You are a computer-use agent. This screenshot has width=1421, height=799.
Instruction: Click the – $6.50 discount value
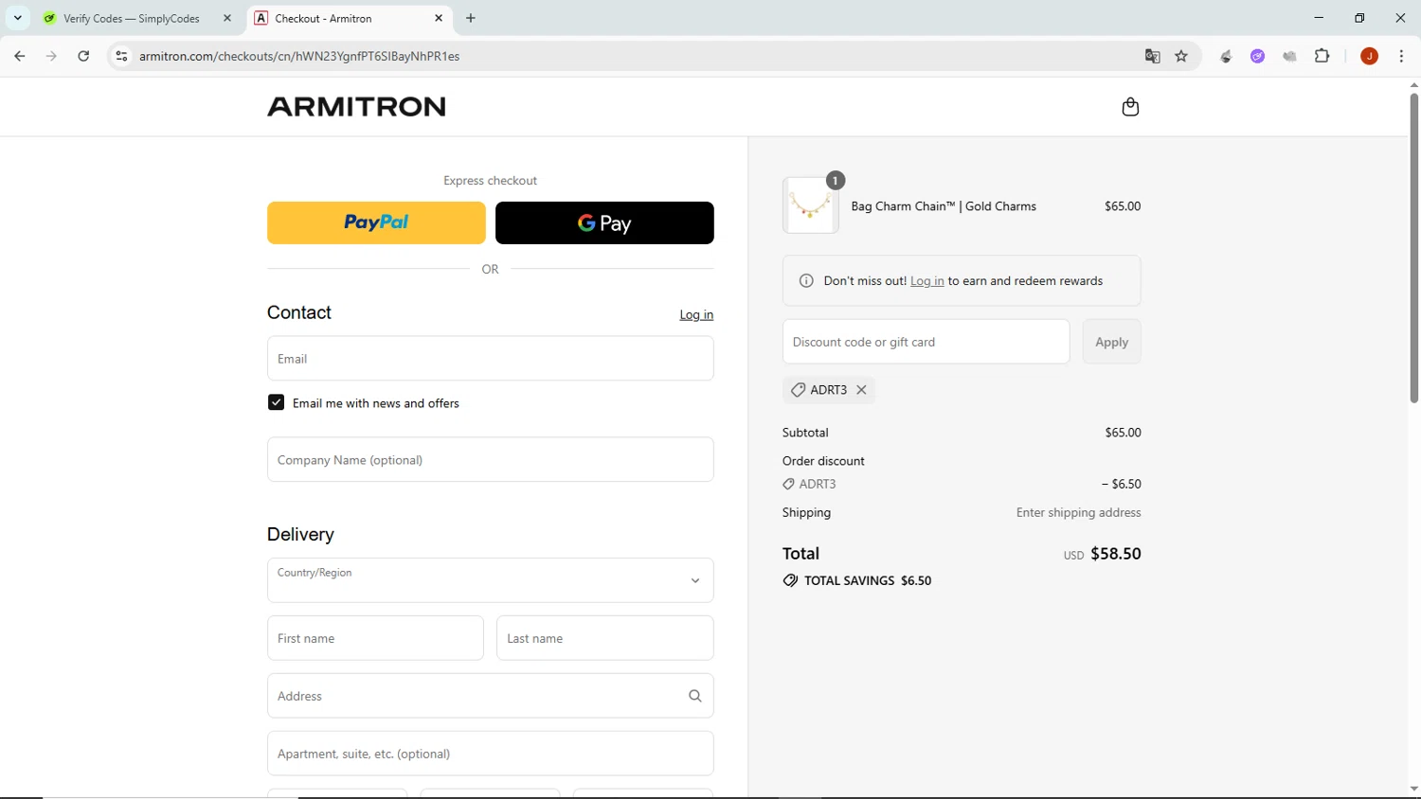tap(1122, 484)
